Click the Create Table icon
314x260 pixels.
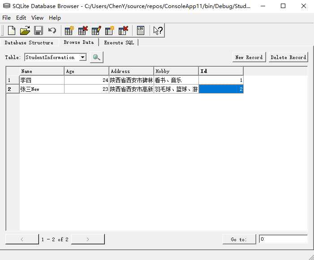click(x=69, y=30)
